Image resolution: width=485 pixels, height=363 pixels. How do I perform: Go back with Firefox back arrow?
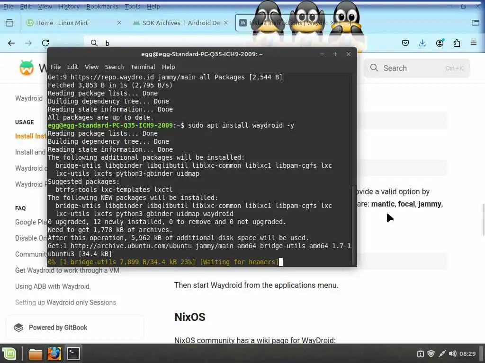[x=11, y=43]
